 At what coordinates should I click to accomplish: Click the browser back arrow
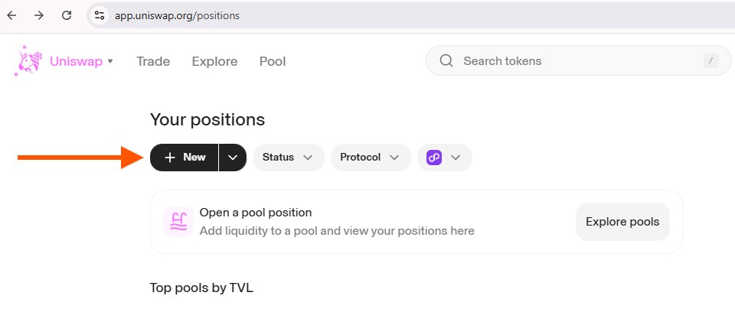[x=11, y=15]
